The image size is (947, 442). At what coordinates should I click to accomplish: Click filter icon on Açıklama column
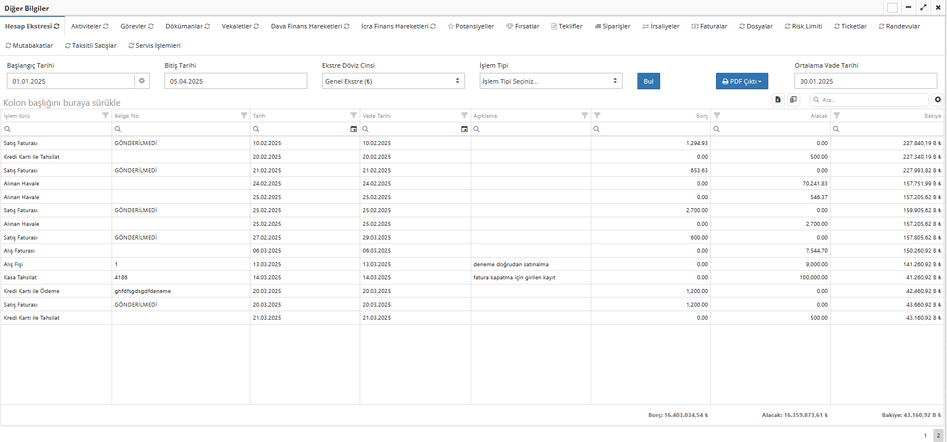pos(584,115)
